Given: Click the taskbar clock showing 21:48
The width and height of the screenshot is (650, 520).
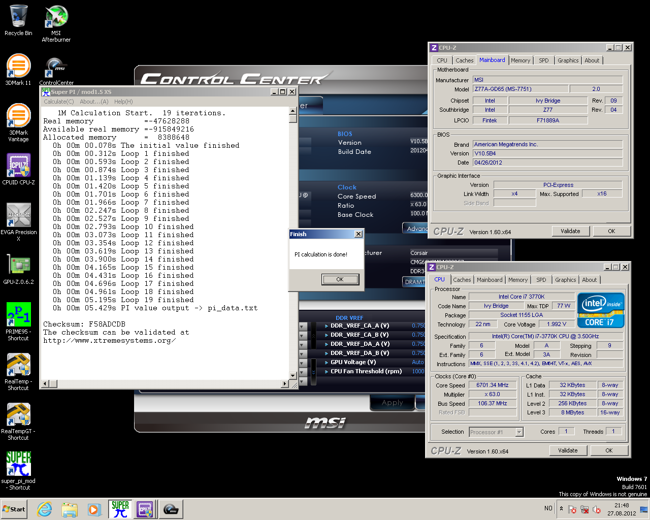Looking at the screenshot, I should pyautogui.click(x=622, y=509).
